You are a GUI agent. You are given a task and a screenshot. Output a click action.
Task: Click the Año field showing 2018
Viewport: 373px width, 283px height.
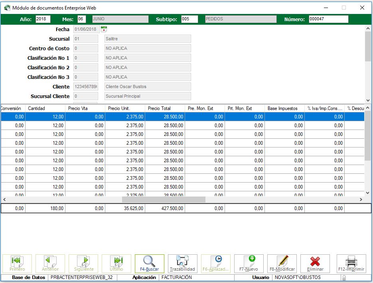[43, 19]
